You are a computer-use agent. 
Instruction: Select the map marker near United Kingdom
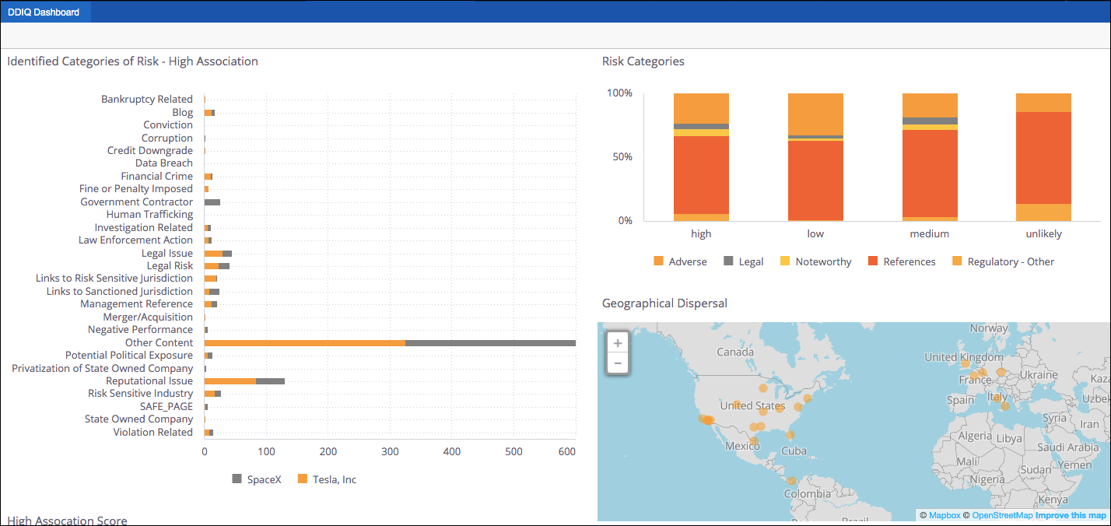[x=965, y=363]
